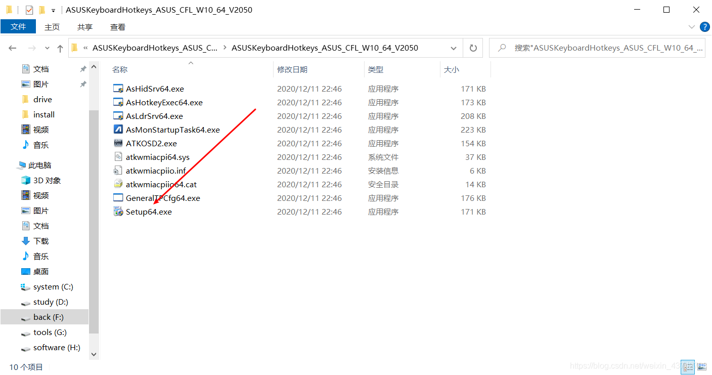Switch to details view layout icon
The height and width of the screenshot is (375, 712).
688,366
